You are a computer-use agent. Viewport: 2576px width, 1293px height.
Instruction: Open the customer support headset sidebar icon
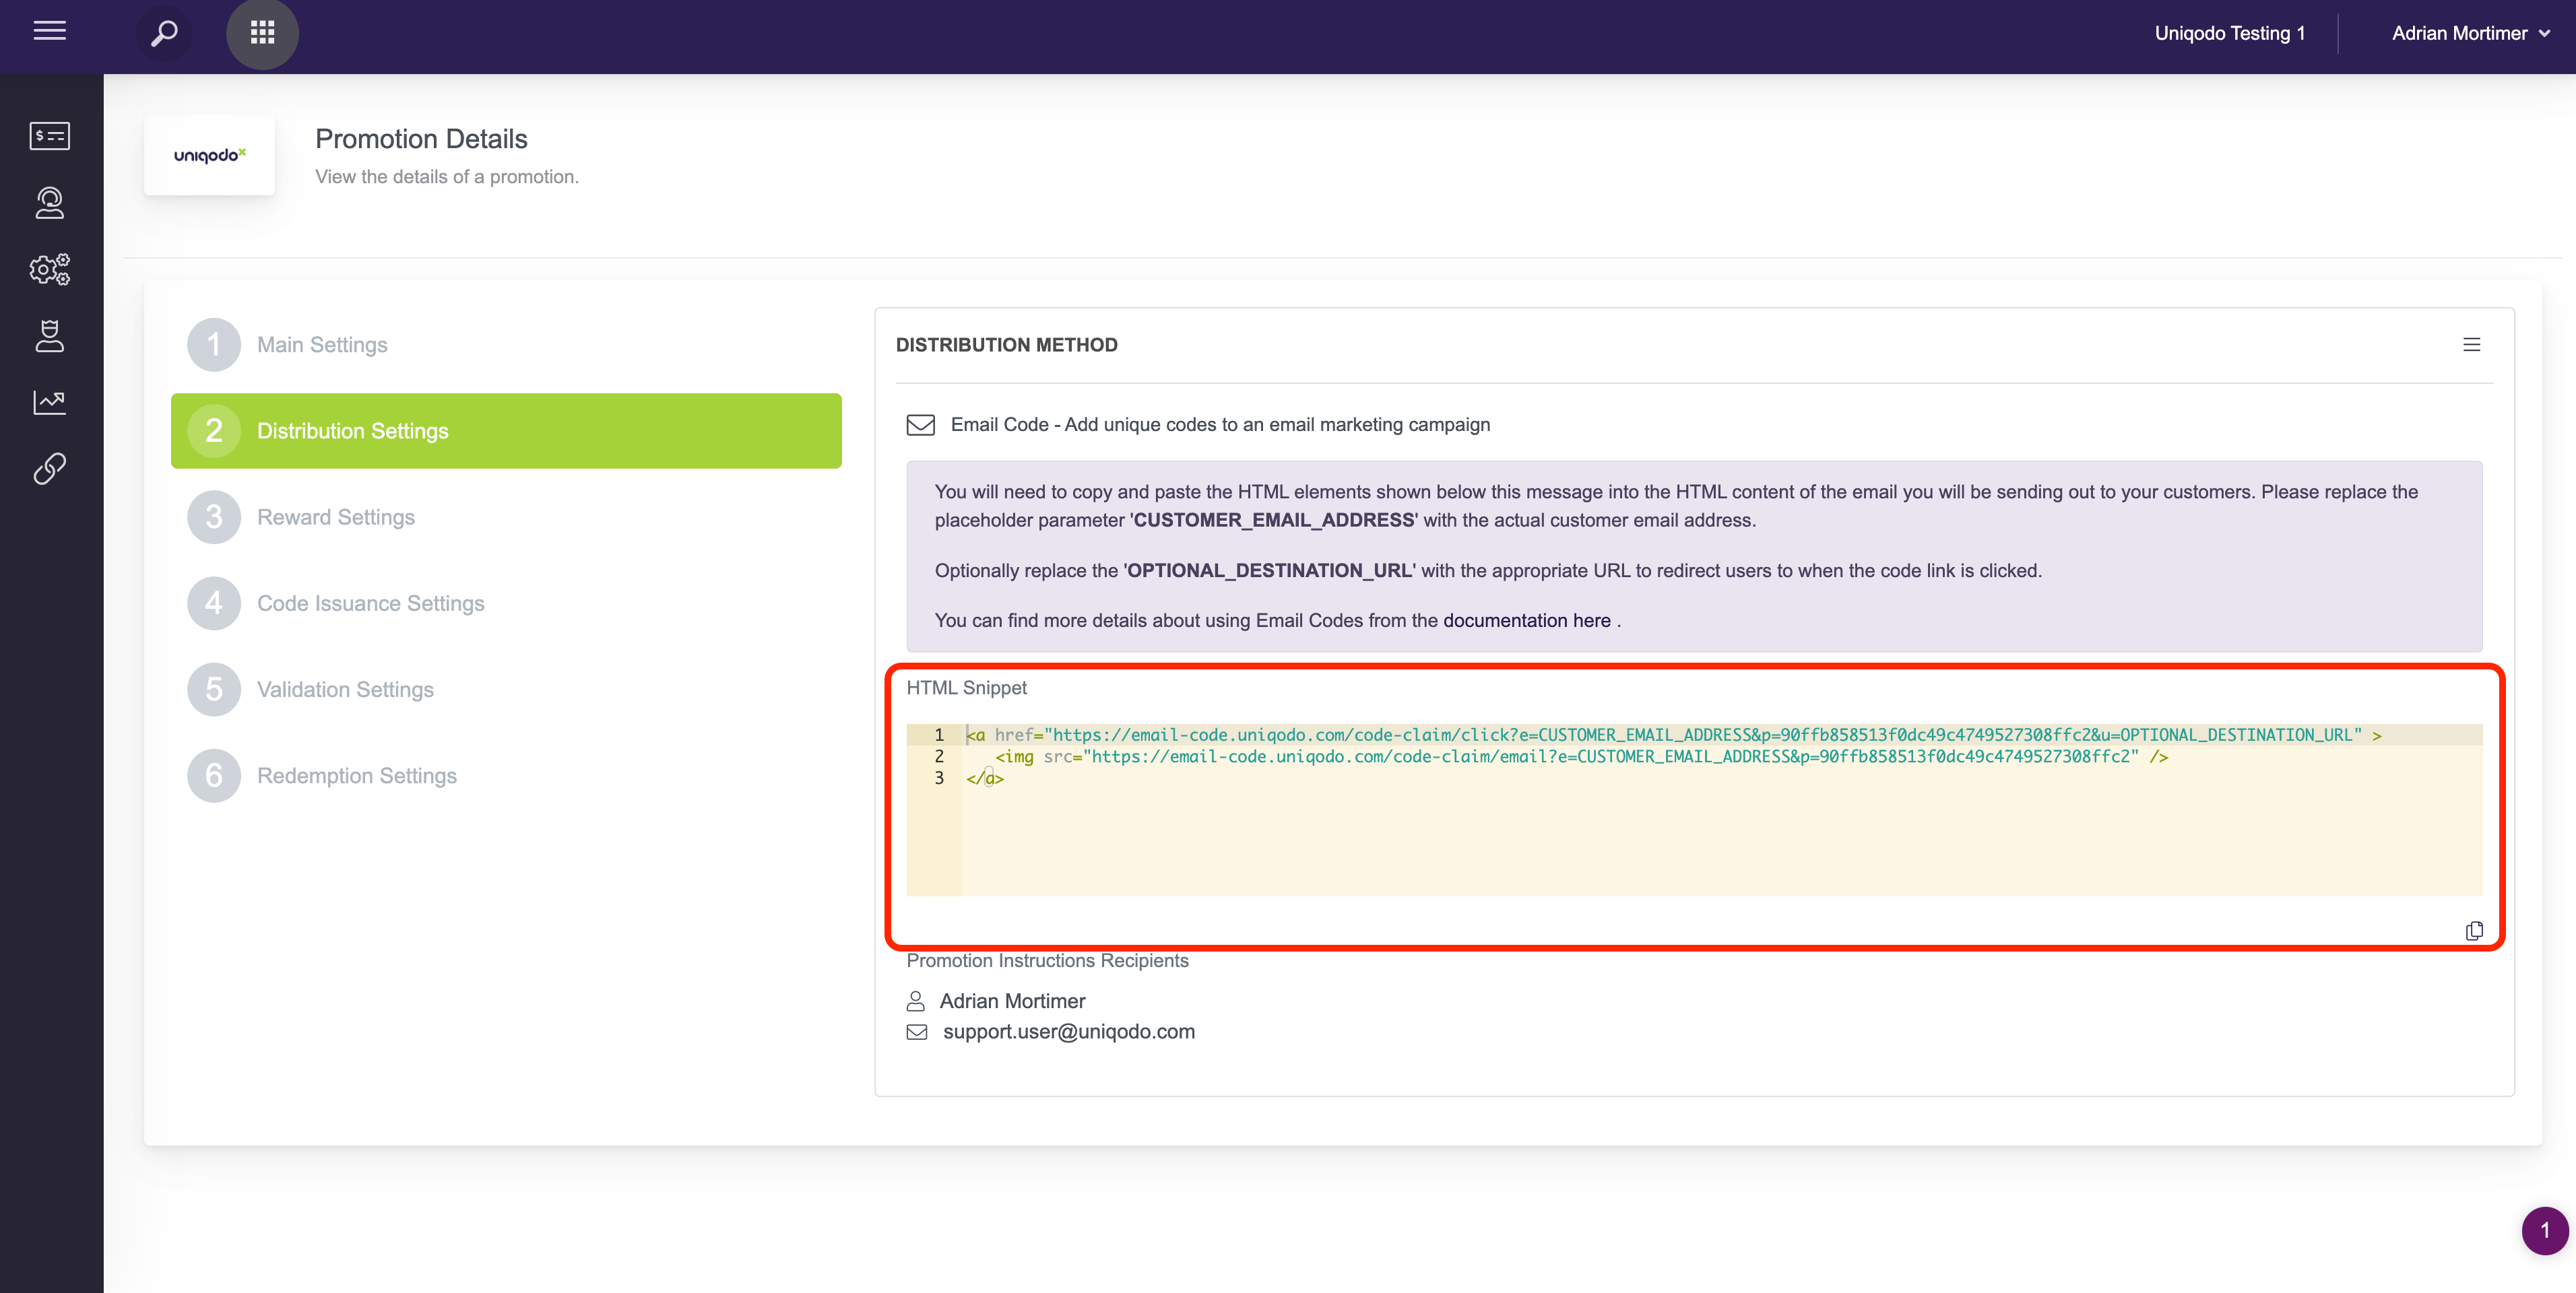tap(49, 202)
